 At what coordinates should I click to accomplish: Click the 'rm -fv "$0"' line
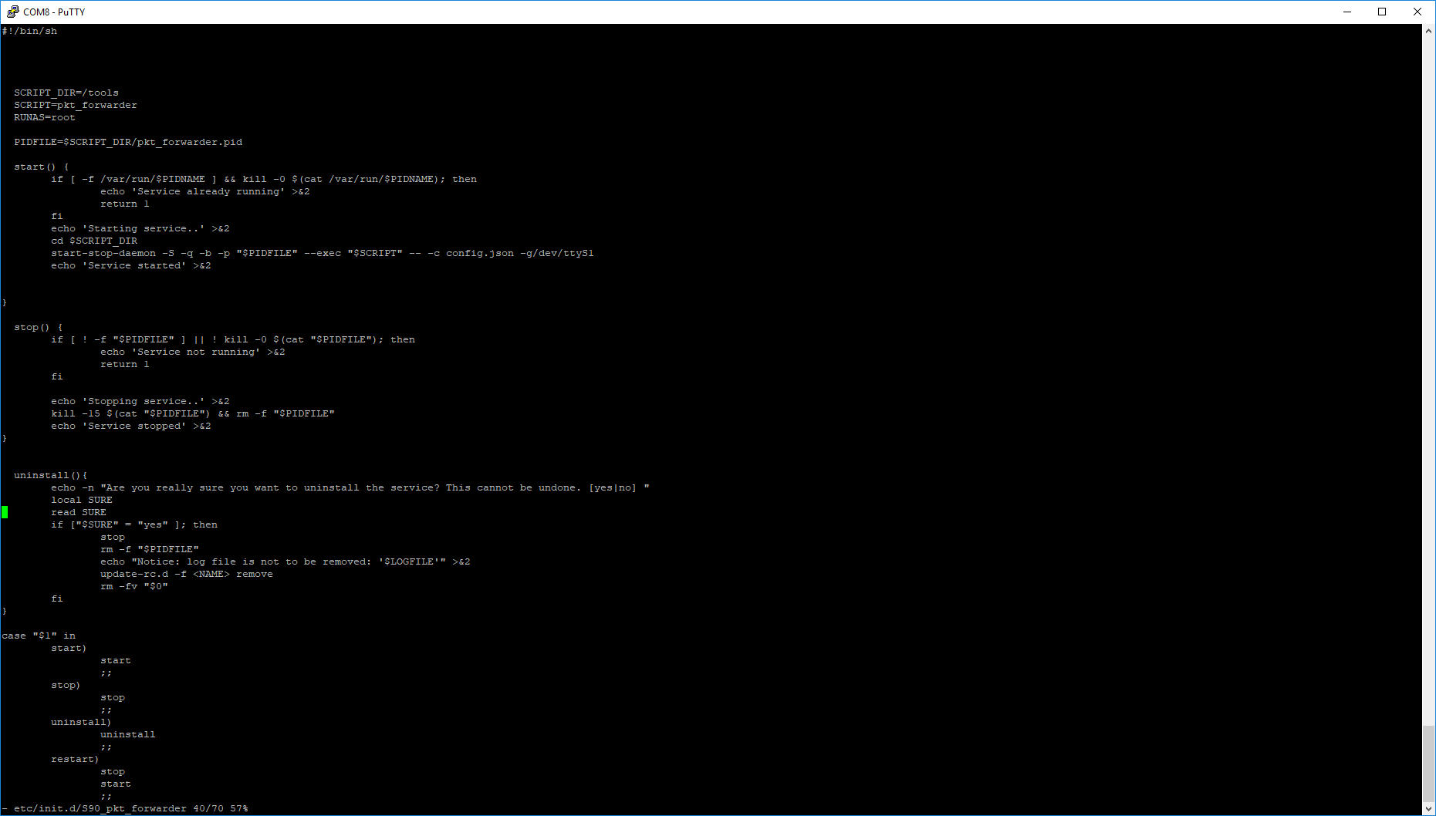pos(134,586)
